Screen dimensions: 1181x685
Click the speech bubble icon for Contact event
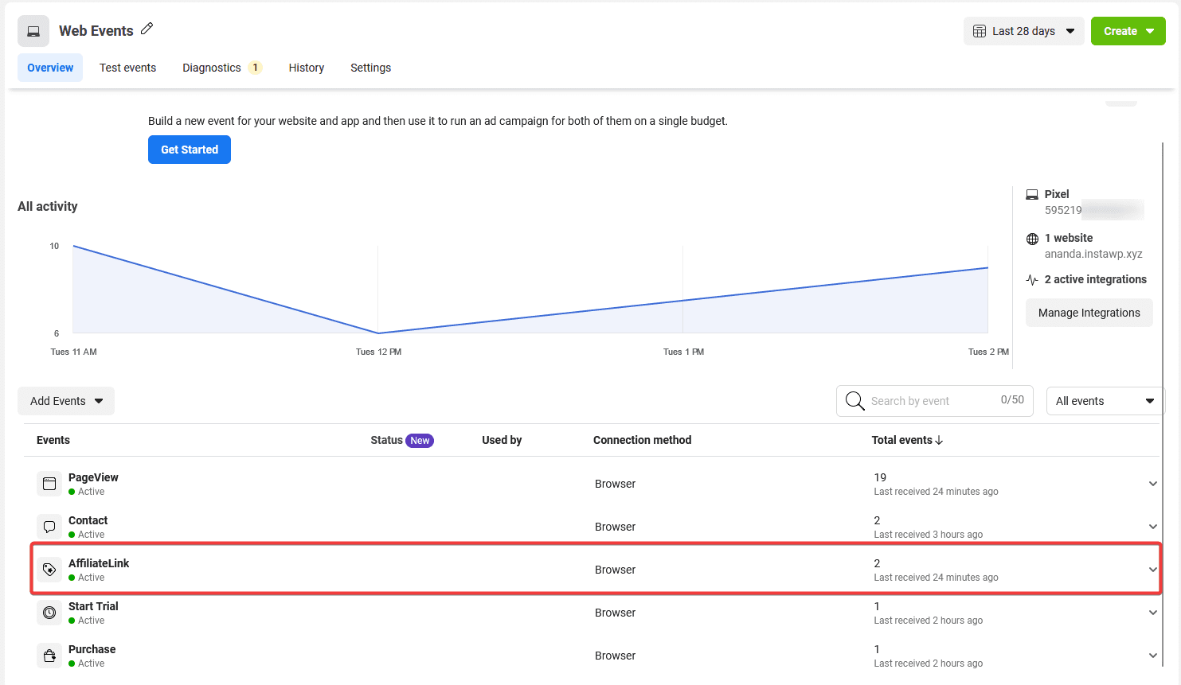(x=49, y=526)
